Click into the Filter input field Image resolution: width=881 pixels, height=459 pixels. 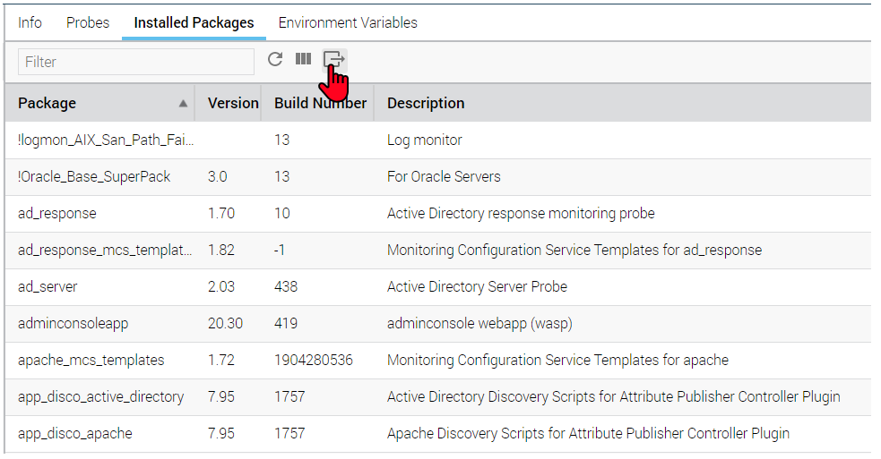136,62
